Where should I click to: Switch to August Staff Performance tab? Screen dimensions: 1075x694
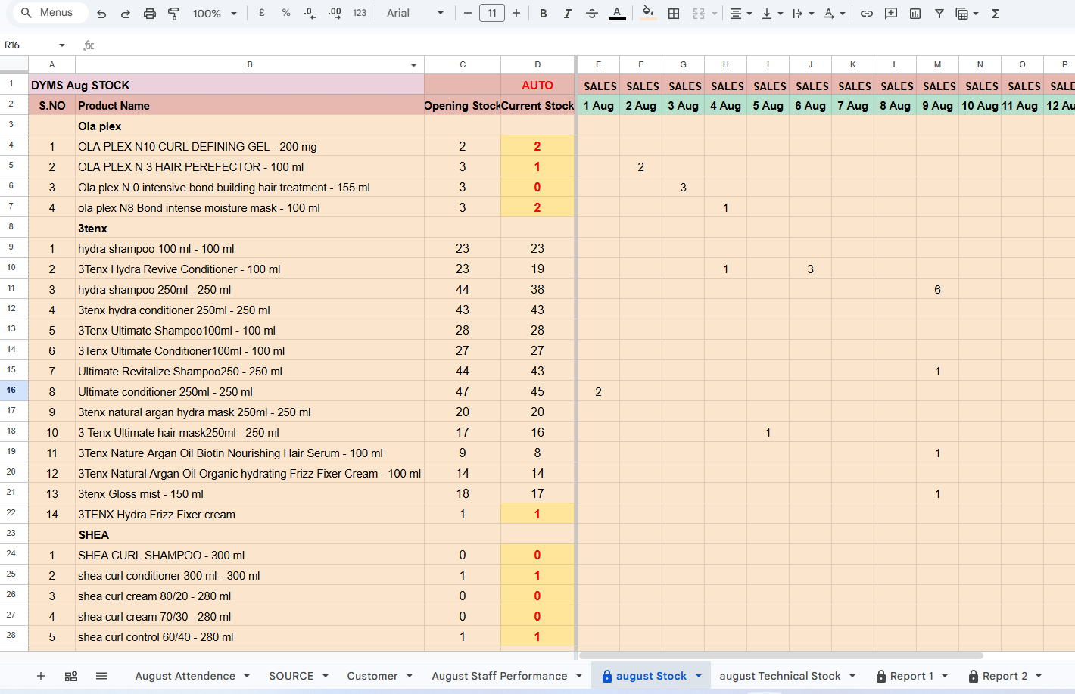(500, 676)
